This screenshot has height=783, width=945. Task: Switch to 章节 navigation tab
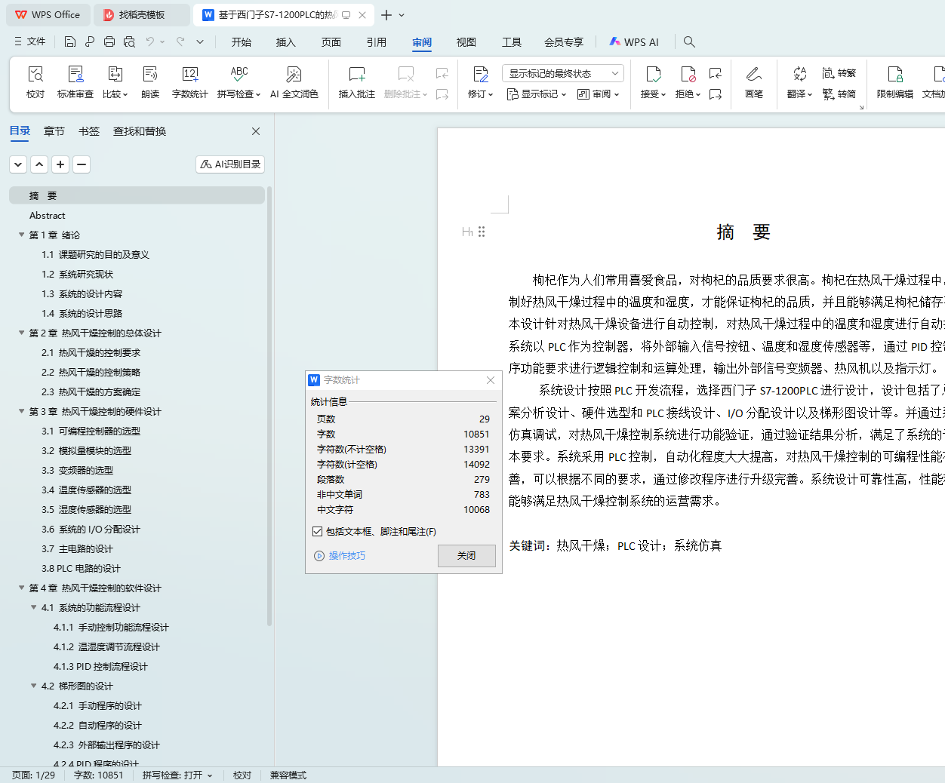[54, 131]
